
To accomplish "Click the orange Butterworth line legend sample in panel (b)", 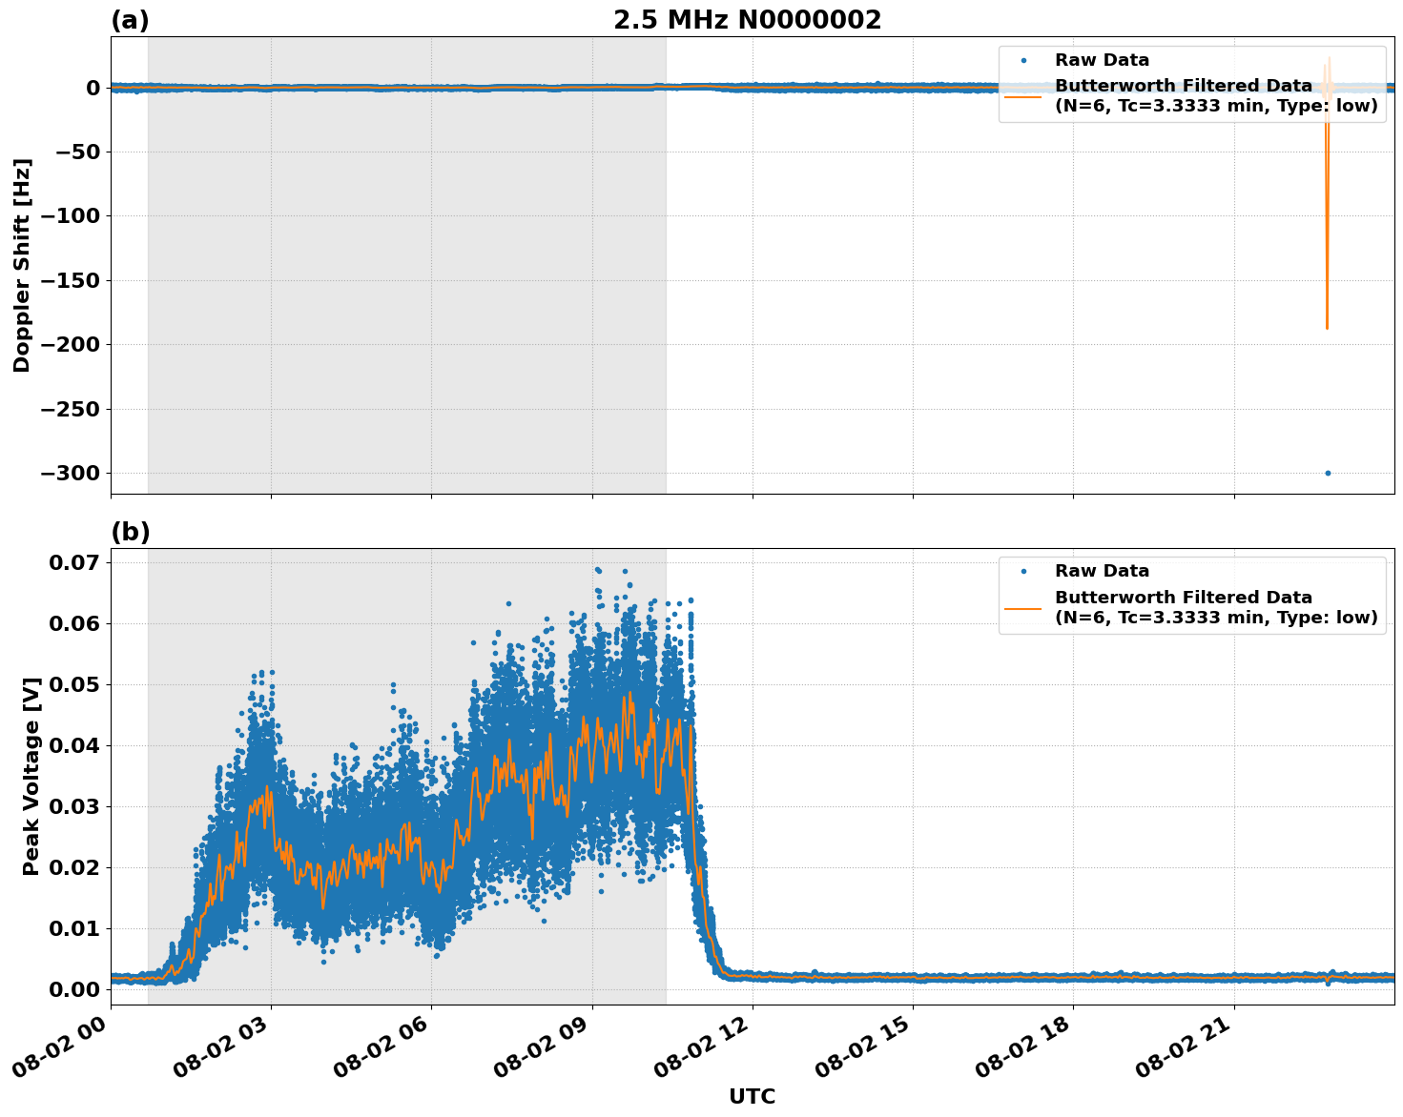I will click(1024, 610).
